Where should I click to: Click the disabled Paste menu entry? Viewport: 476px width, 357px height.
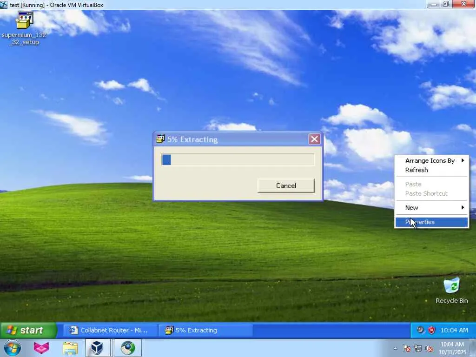pyautogui.click(x=431, y=184)
